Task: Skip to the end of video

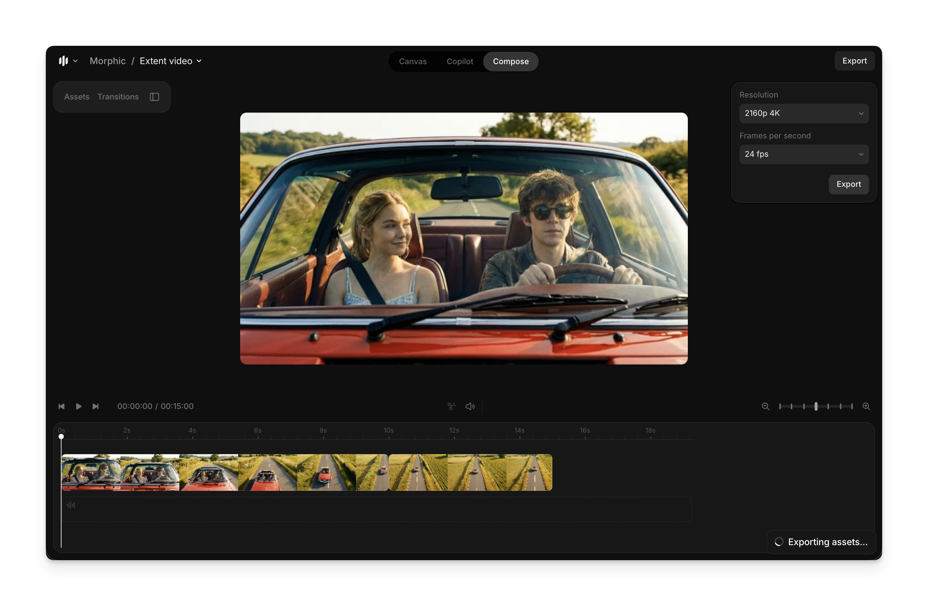Action: click(96, 406)
